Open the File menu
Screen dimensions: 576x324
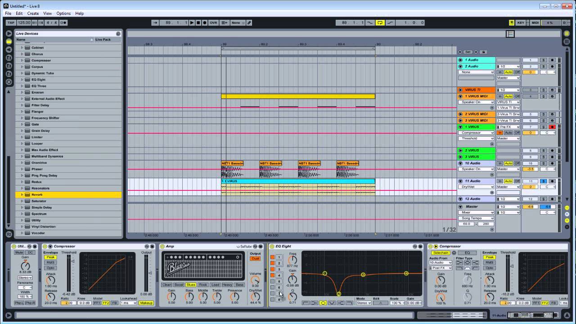8,13
